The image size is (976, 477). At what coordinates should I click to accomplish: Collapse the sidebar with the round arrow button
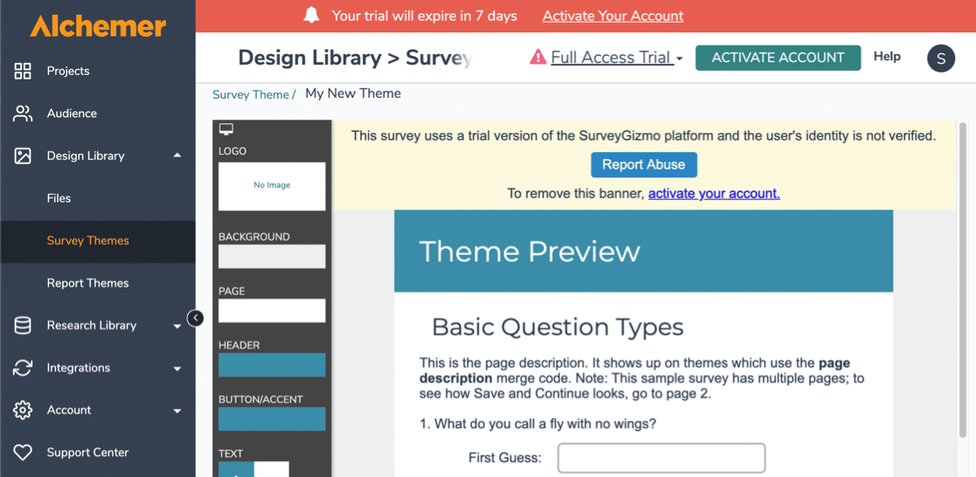(195, 318)
